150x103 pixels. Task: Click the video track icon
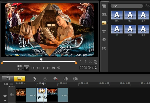tap(12, 95)
